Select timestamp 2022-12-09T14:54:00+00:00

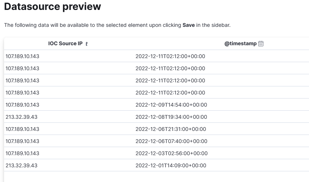[x=171, y=104]
